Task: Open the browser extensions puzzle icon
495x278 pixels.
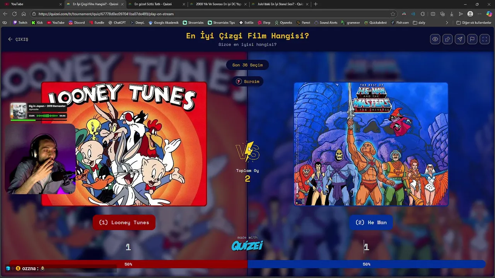Action: tap(423, 14)
